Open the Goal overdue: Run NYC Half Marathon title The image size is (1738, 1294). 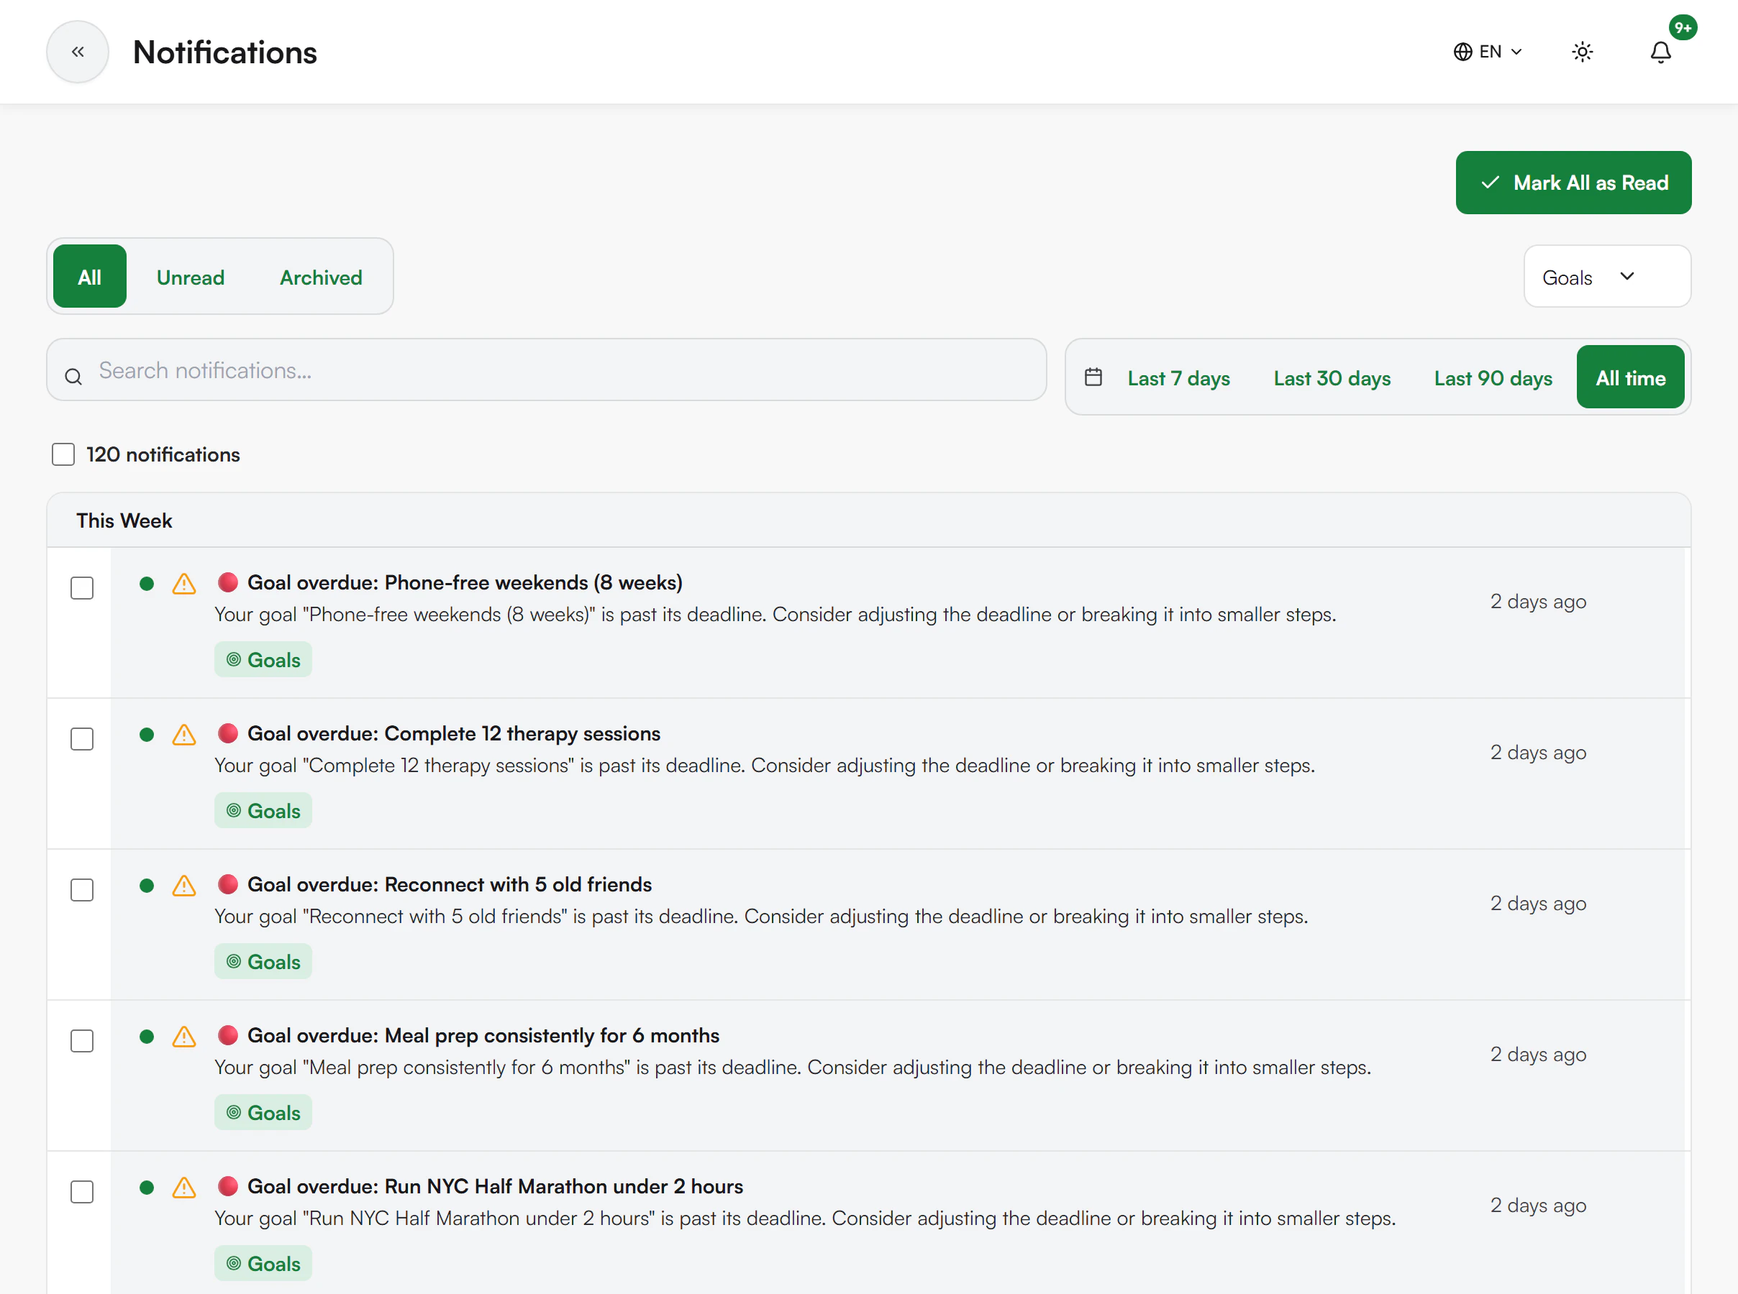pos(495,1187)
